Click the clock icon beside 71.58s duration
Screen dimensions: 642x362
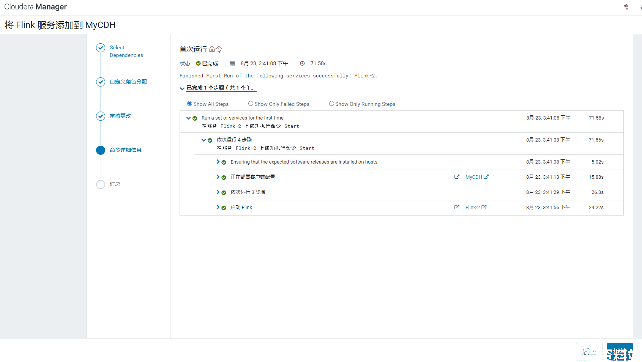tap(302, 63)
